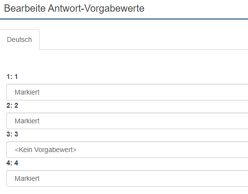The height and width of the screenshot is (194, 248).
Task: Focus the first answer default select field
Action: pos(127,92)
